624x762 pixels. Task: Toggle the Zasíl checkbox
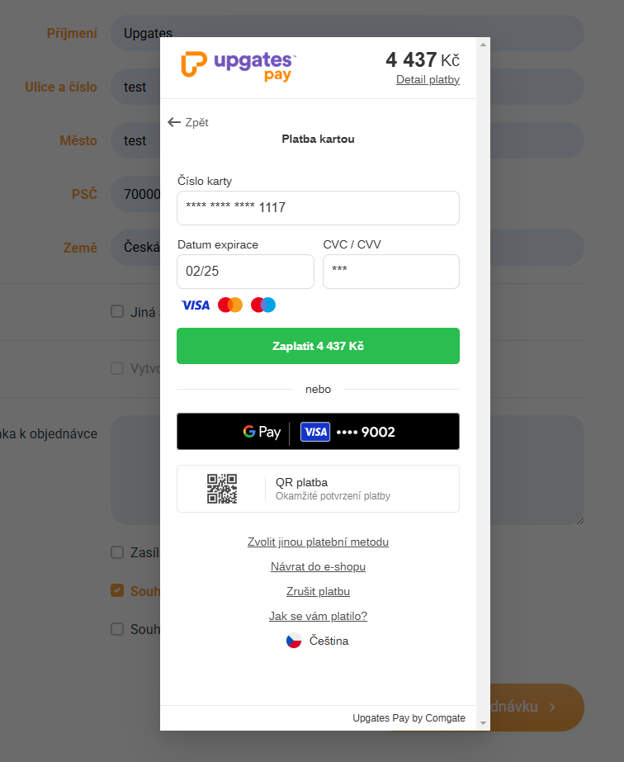[117, 552]
